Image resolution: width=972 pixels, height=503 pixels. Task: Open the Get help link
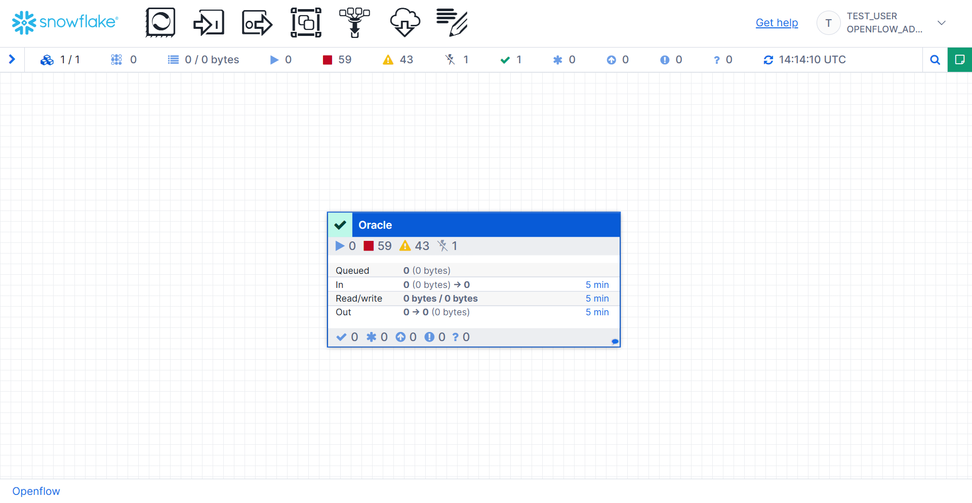tap(777, 23)
